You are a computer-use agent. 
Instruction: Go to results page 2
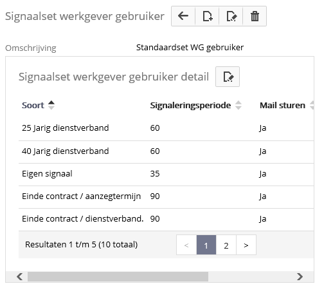click(x=226, y=245)
